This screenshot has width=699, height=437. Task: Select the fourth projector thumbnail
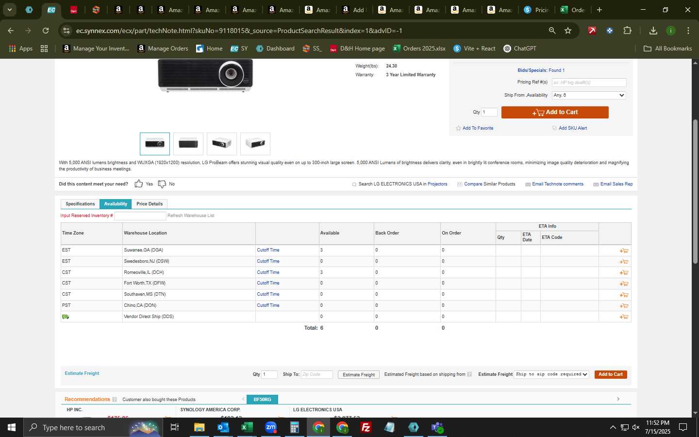[x=255, y=144]
